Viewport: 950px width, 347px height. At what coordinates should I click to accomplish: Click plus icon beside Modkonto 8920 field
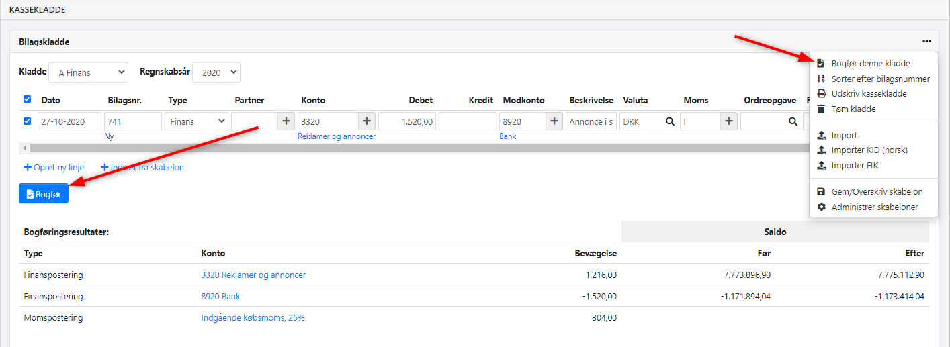[x=554, y=121]
